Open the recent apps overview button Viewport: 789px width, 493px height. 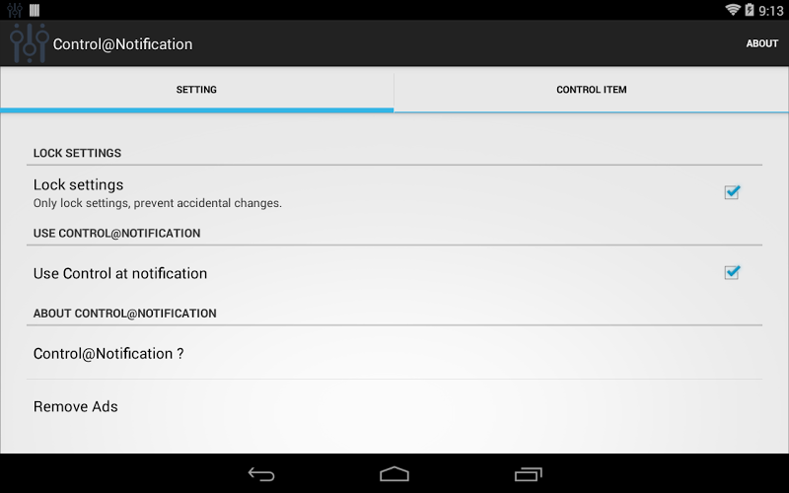click(528, 474)
